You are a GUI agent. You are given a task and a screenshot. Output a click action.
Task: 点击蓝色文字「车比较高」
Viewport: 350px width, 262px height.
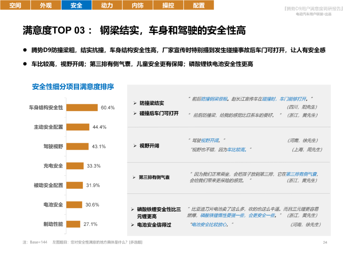[x=237, y=149]
